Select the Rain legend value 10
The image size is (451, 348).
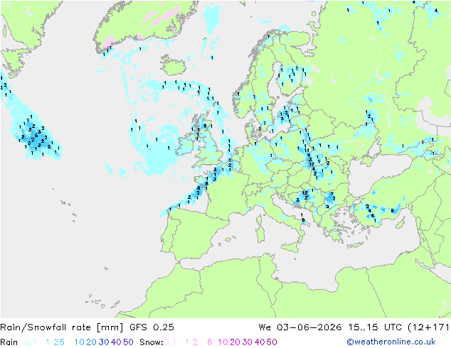[x=79, y=342]
